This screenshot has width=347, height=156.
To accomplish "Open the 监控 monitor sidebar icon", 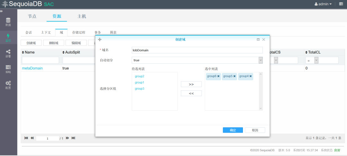I will (x=8, y=38).
